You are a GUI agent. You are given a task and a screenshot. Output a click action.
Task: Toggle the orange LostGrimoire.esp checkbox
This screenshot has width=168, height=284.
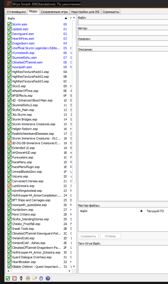tap(9, 186)
